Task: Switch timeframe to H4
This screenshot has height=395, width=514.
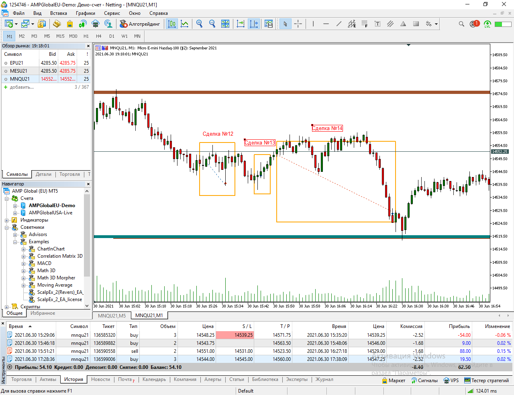Action: (99, 36)
